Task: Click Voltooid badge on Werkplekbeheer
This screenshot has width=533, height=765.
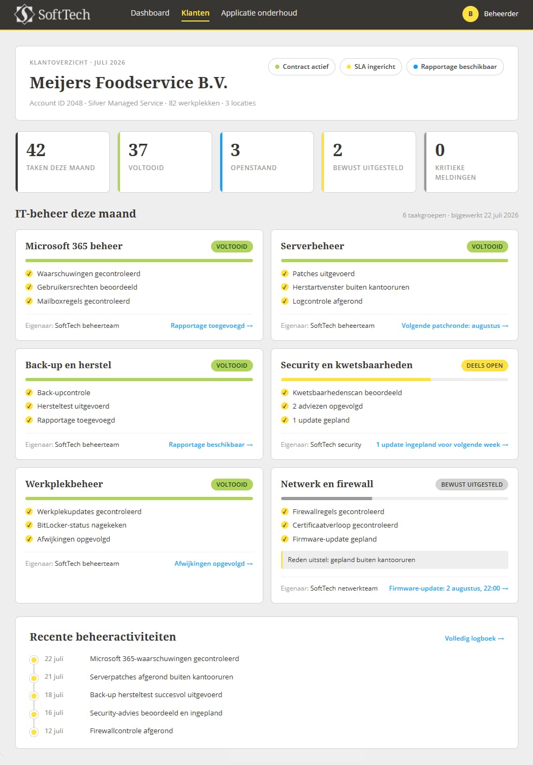Action: coord(232,485)
